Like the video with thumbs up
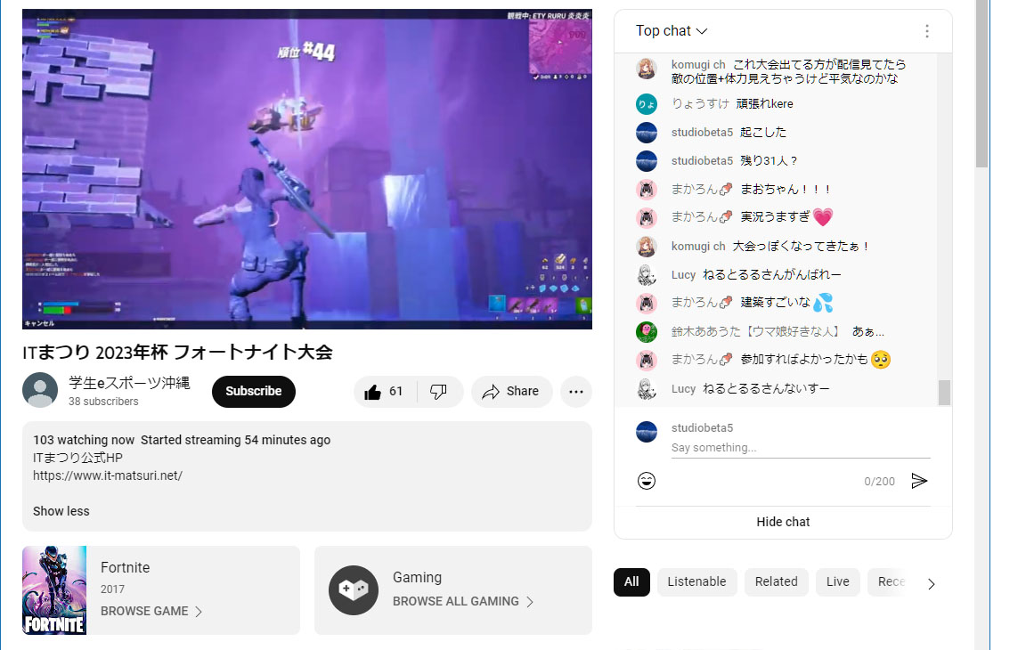Viewport: 1026px width, 650px height. [385, 392]
